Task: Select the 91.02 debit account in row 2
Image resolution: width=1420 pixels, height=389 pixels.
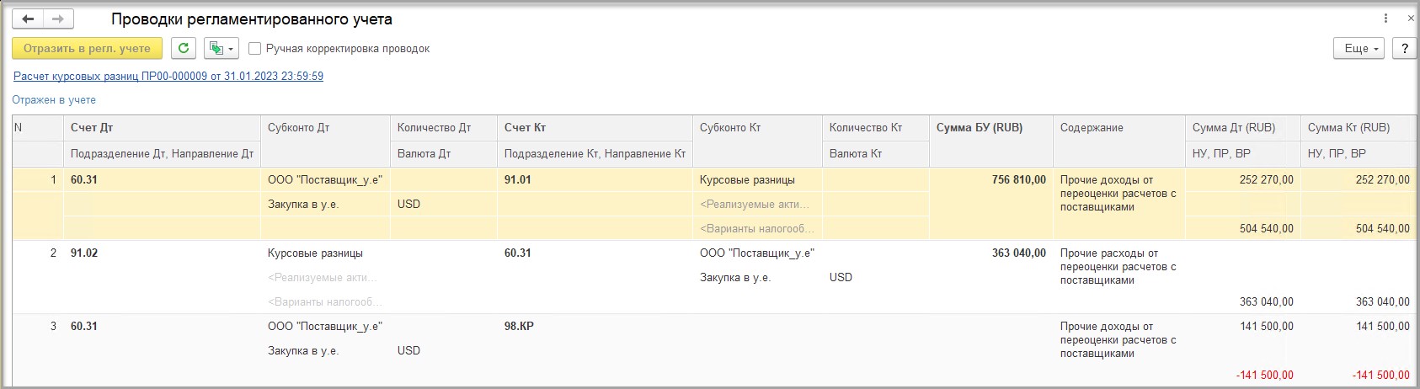Action: click(x=84, y=253)
